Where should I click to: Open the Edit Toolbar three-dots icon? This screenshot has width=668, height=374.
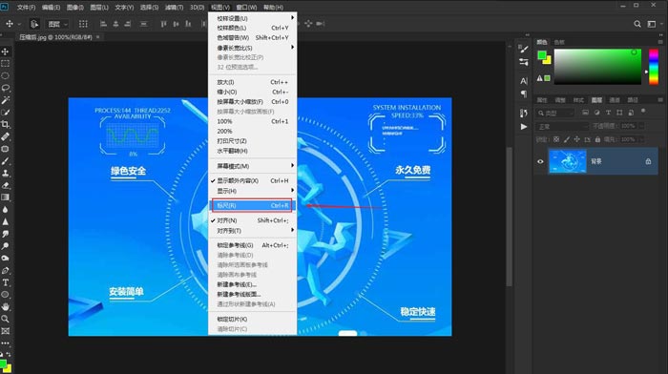[x=5, y=343]
